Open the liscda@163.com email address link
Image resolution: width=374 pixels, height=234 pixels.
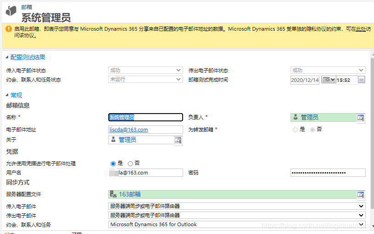click(x=128, y=130)
